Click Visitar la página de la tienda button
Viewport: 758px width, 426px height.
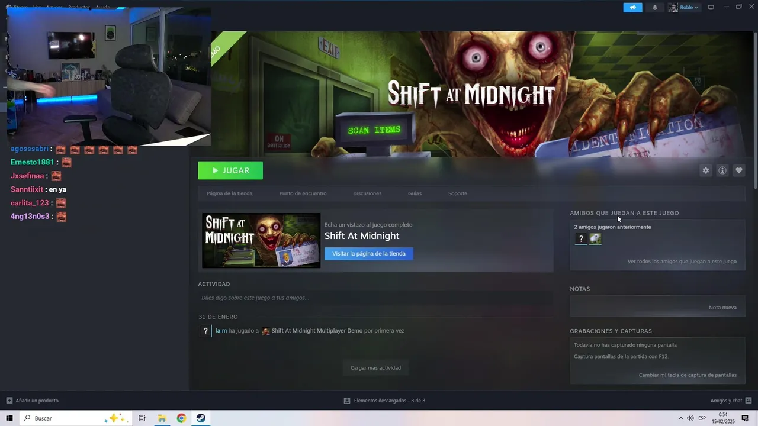pos(369,253)
